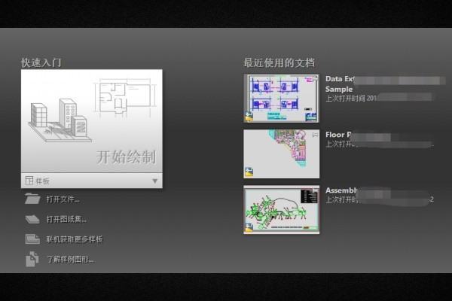Click the sample drawings document icon
This screenshot has height=301, width=452.
(x=32, y=259)
